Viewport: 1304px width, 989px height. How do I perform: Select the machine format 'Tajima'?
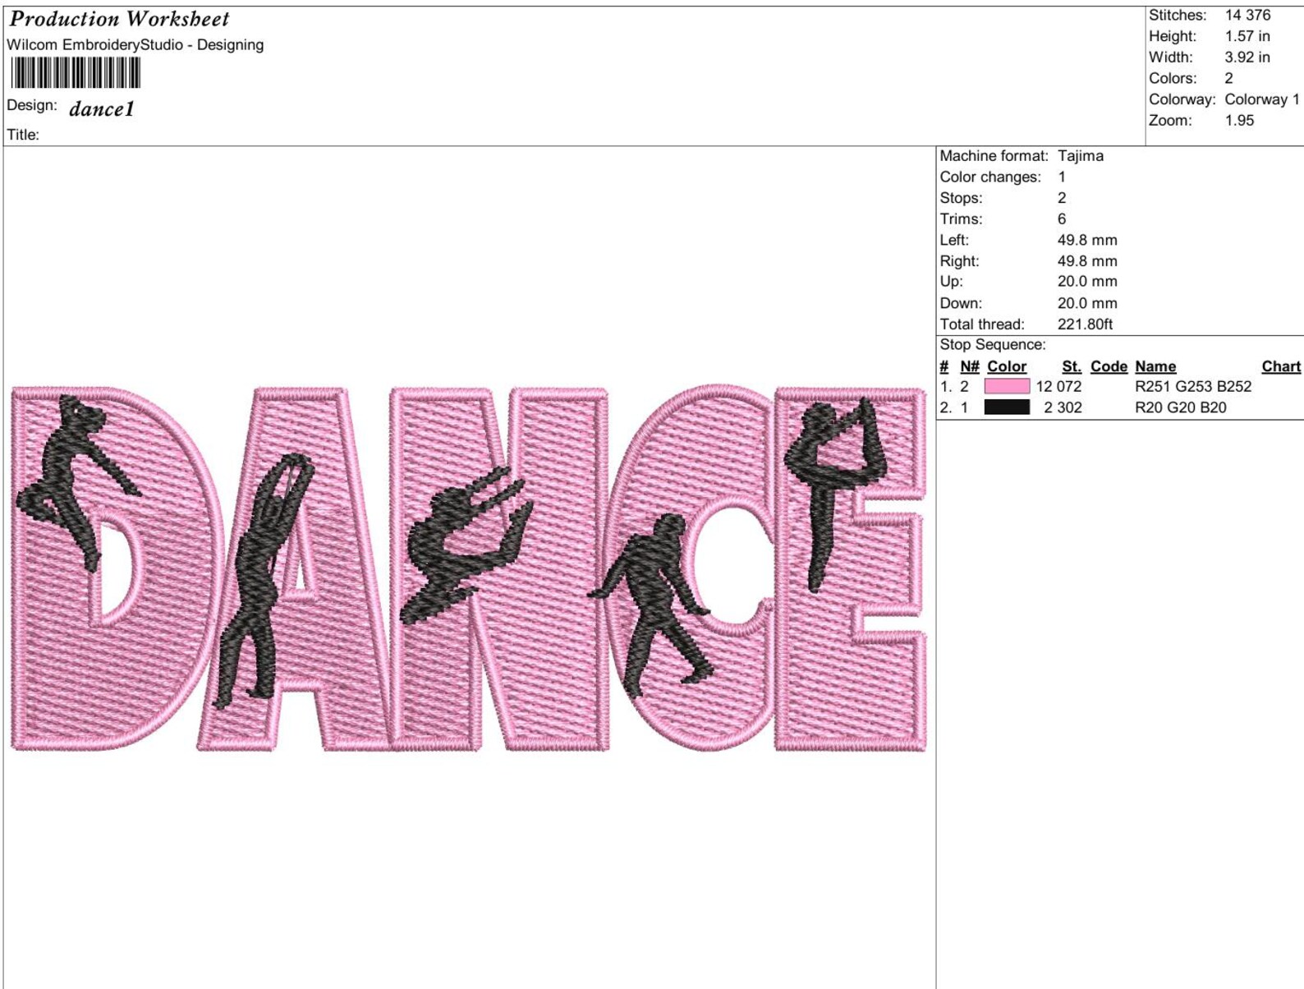(1081, 156)
